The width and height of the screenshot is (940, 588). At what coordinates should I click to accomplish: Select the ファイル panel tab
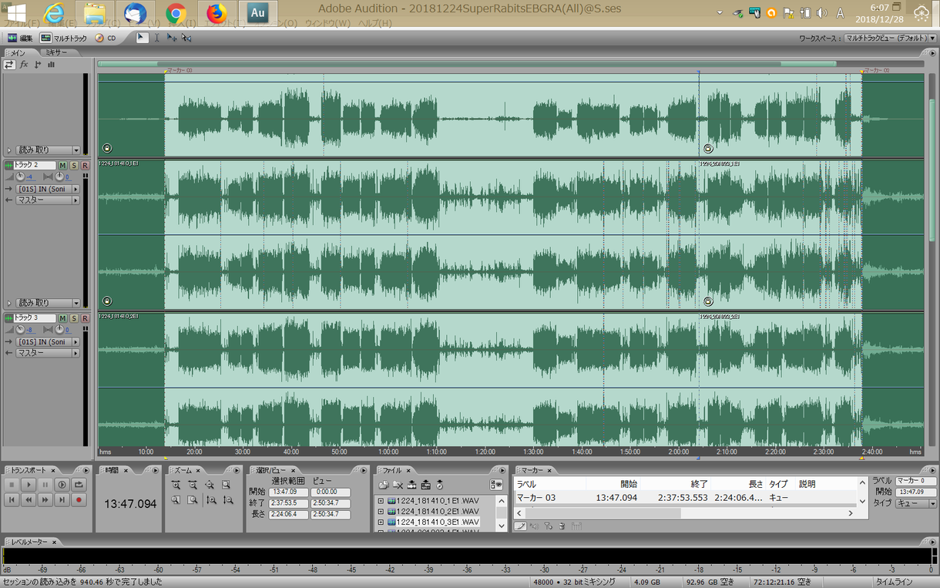[392, 470]
